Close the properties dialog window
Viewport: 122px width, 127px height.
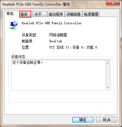[113, 3]
